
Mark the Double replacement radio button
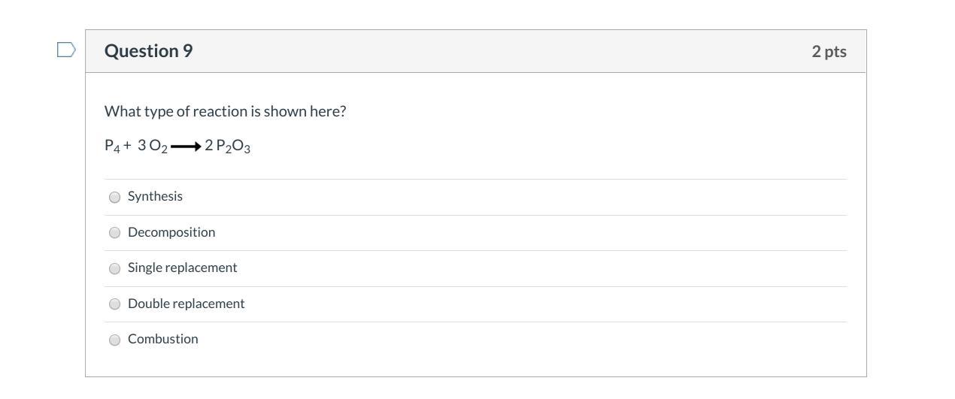115,304
